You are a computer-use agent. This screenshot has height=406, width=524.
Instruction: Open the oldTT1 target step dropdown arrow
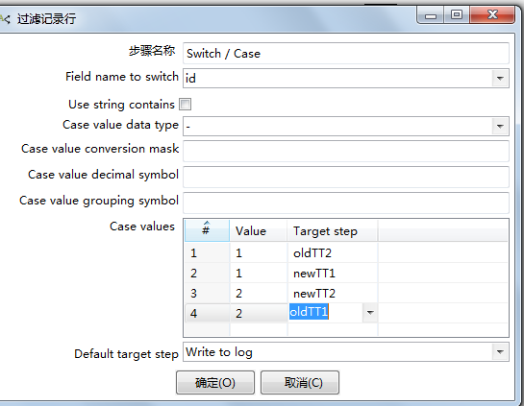coord(370,313)
